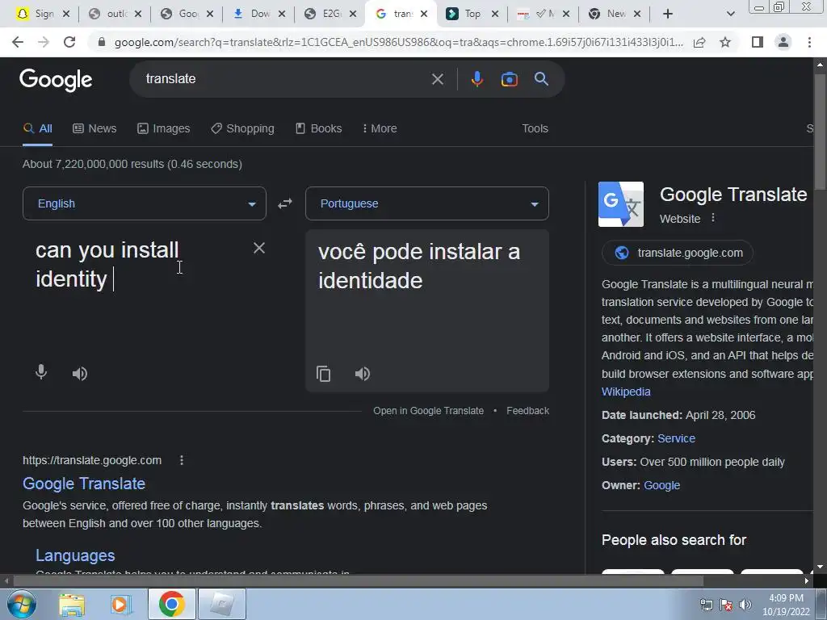Open Windows Start menu

click(x=21, y=604)
